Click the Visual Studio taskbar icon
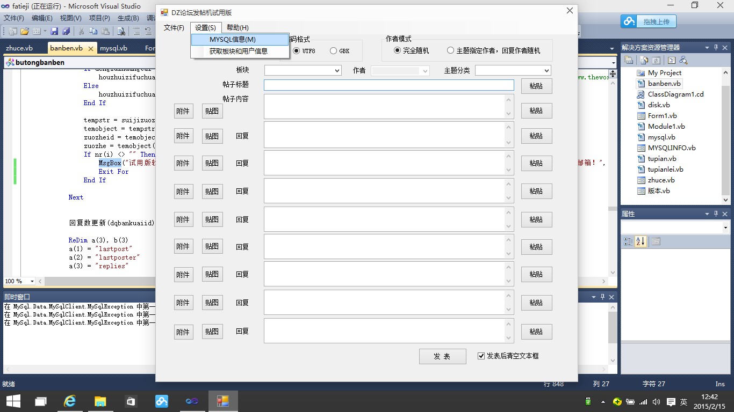734x412 pixels. click(192, 401)
